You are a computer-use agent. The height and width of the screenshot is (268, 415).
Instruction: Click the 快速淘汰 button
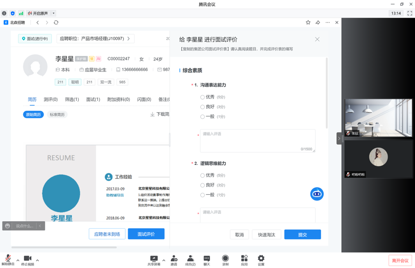(x=266, y=234)
